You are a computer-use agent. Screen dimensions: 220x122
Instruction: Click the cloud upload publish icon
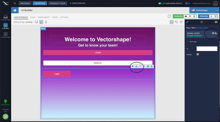[x=186, y=16]
